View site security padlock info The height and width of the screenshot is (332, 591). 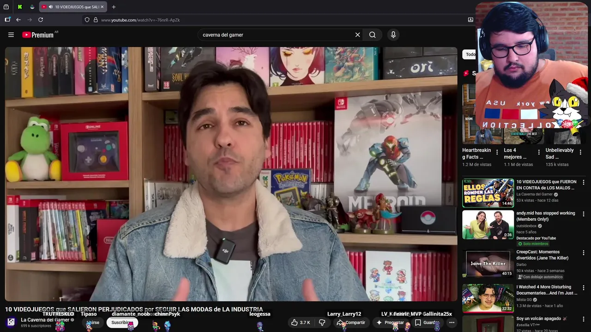96,20
